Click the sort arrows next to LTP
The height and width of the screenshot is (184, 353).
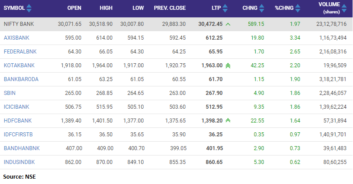pos(225,8)
